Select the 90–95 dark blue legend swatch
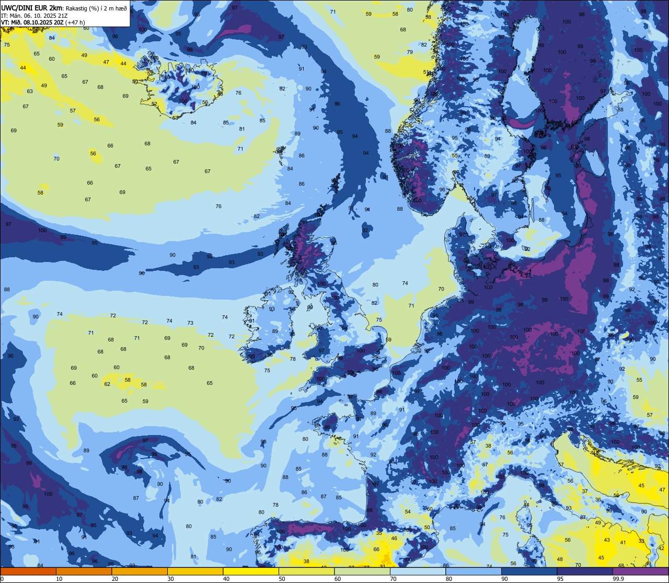Screen dimensions: 669x583 tap(529, 571)
